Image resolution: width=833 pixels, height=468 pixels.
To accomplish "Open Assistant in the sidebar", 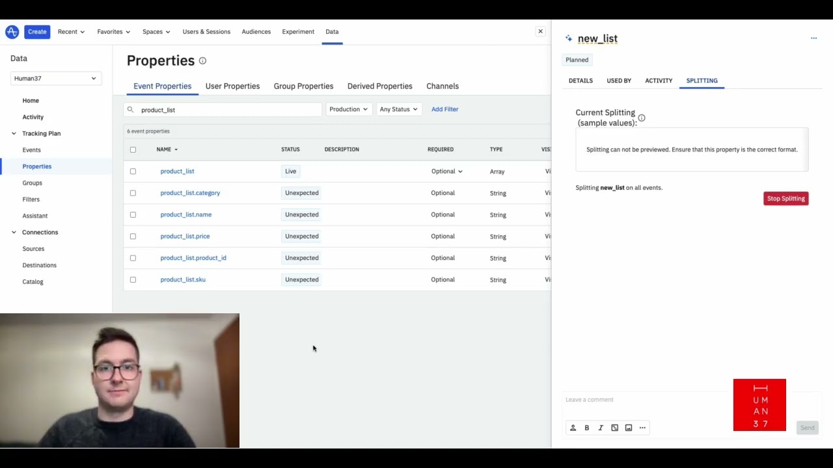I will click(34, 216).
